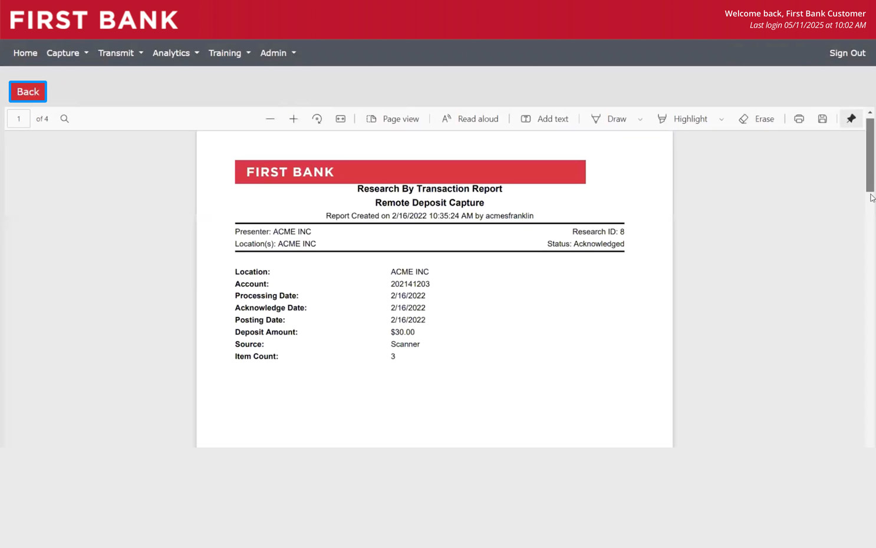This screenshot has width=876, height=548.
Task: Open the Training dropdown menu
Action: 229,53
